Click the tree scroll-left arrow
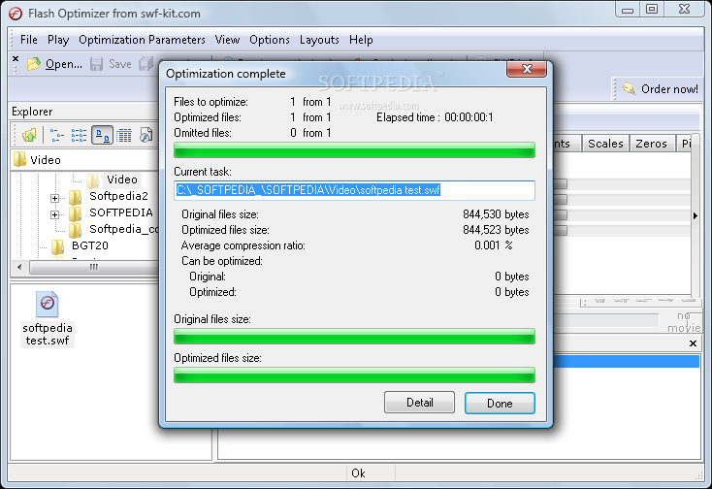The height and width of the screenshot is (489, 712). tap(19, 267)
